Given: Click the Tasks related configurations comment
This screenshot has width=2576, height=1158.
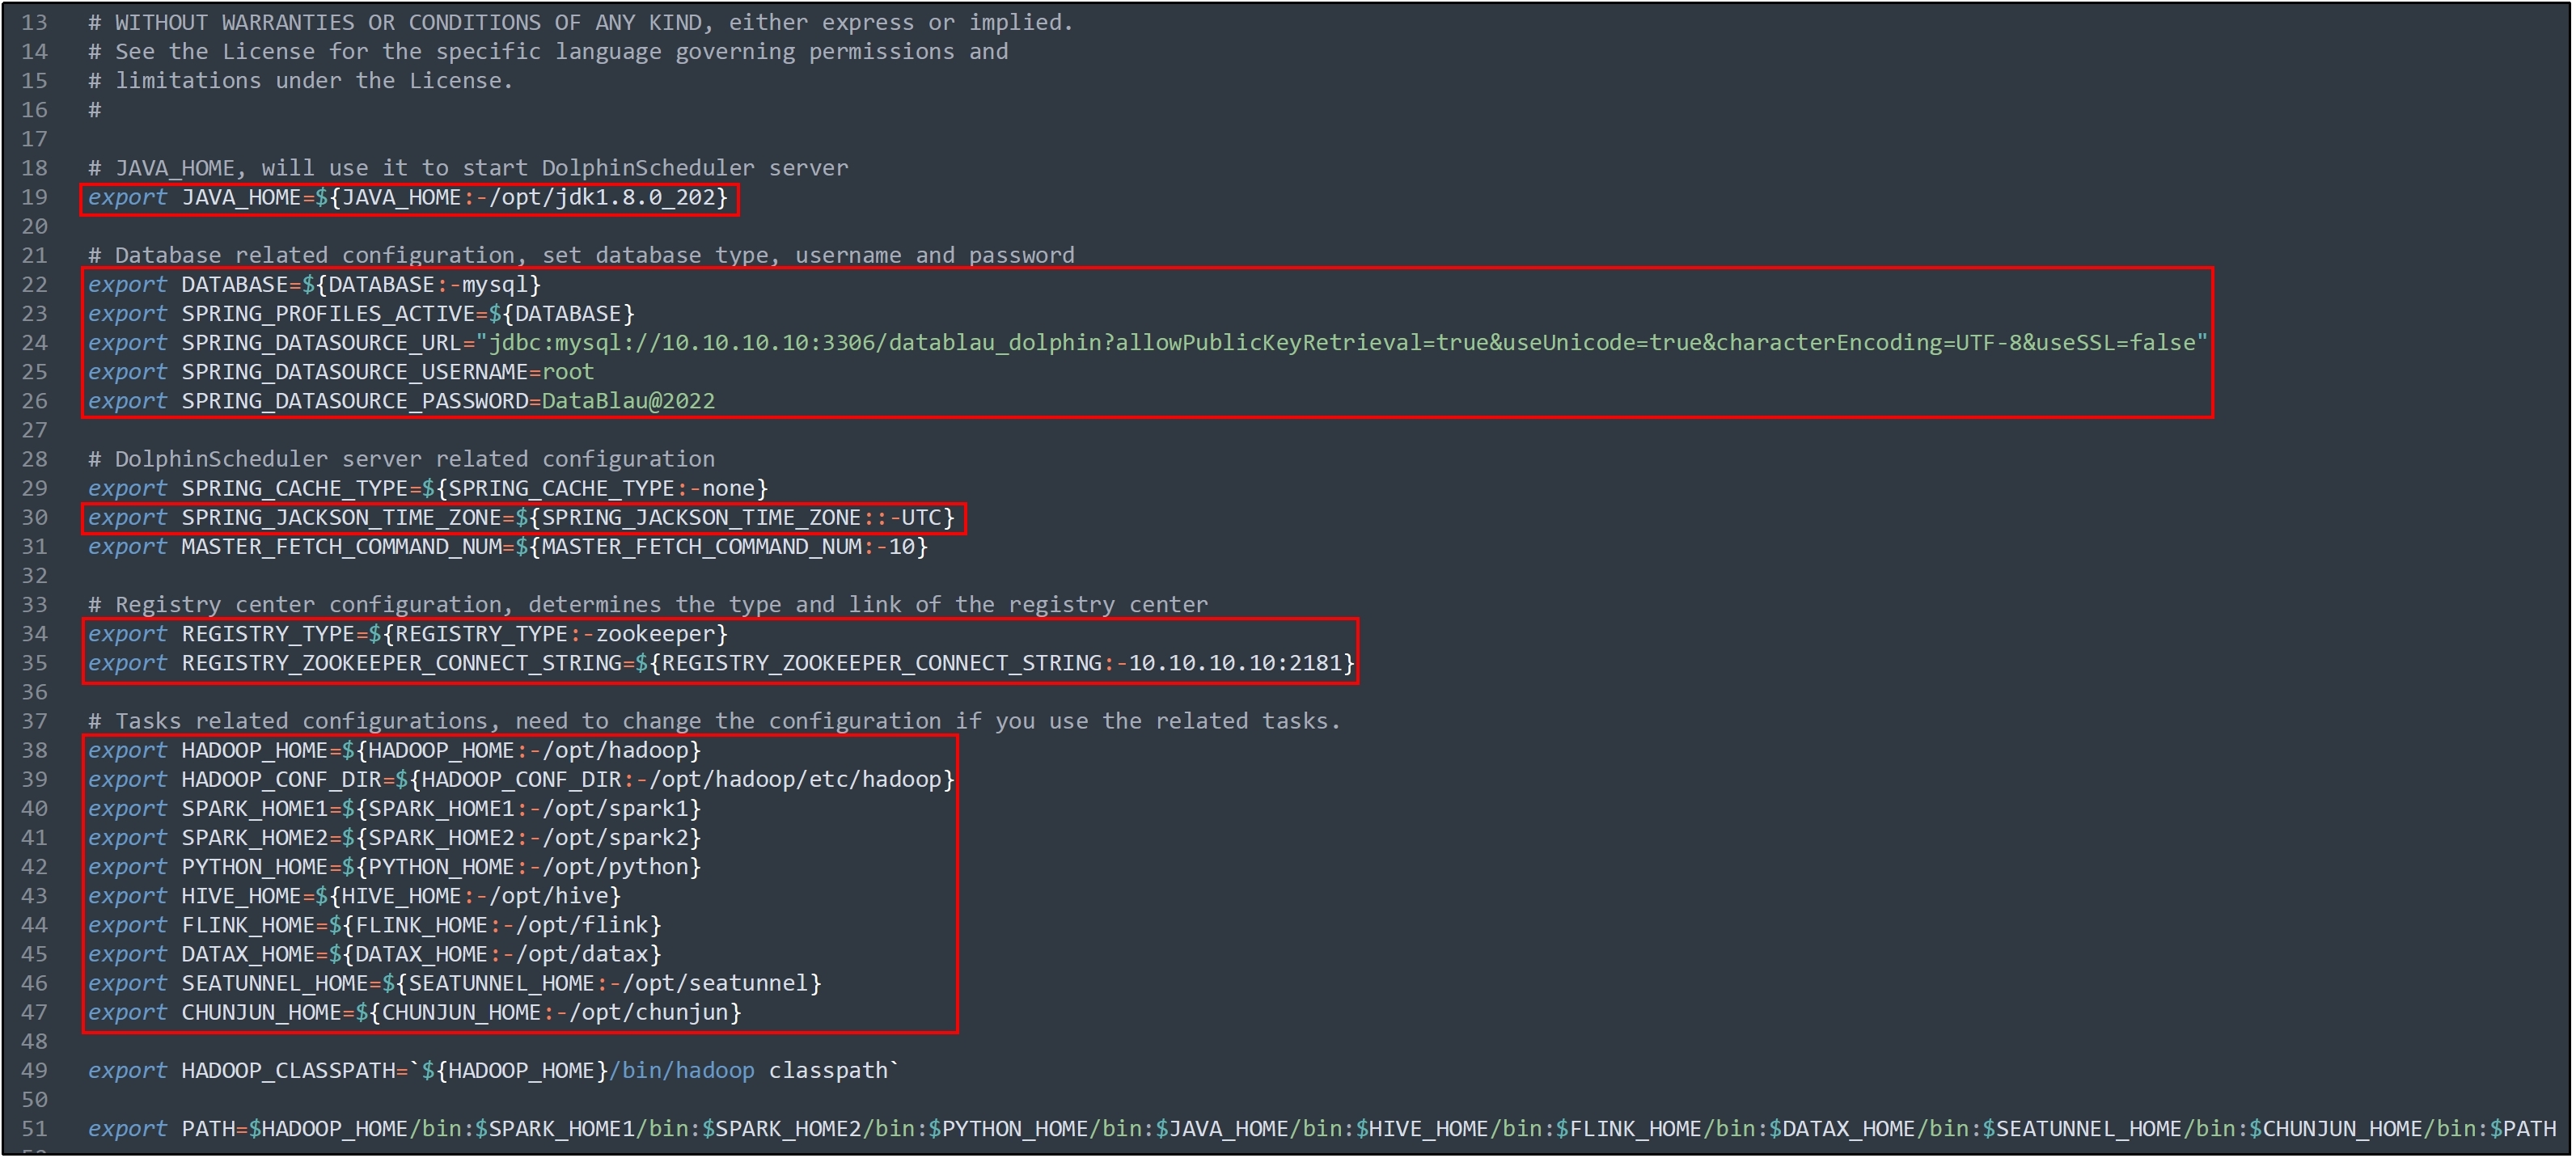Looking at the screenshot, I should (x=714, y=721).
